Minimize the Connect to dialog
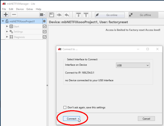Viewport: 164px width, 126px height. [138, 49]
